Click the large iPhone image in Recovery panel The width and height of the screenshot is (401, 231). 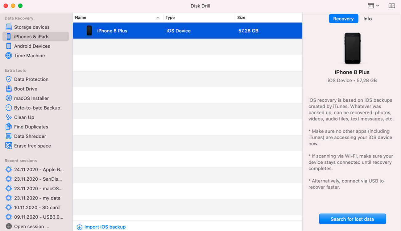[352, 48]
